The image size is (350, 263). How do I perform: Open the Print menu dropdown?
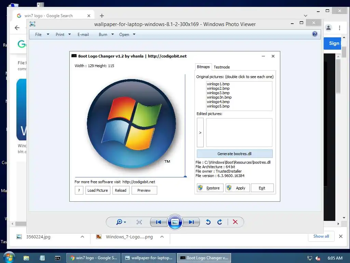point(63,35)
